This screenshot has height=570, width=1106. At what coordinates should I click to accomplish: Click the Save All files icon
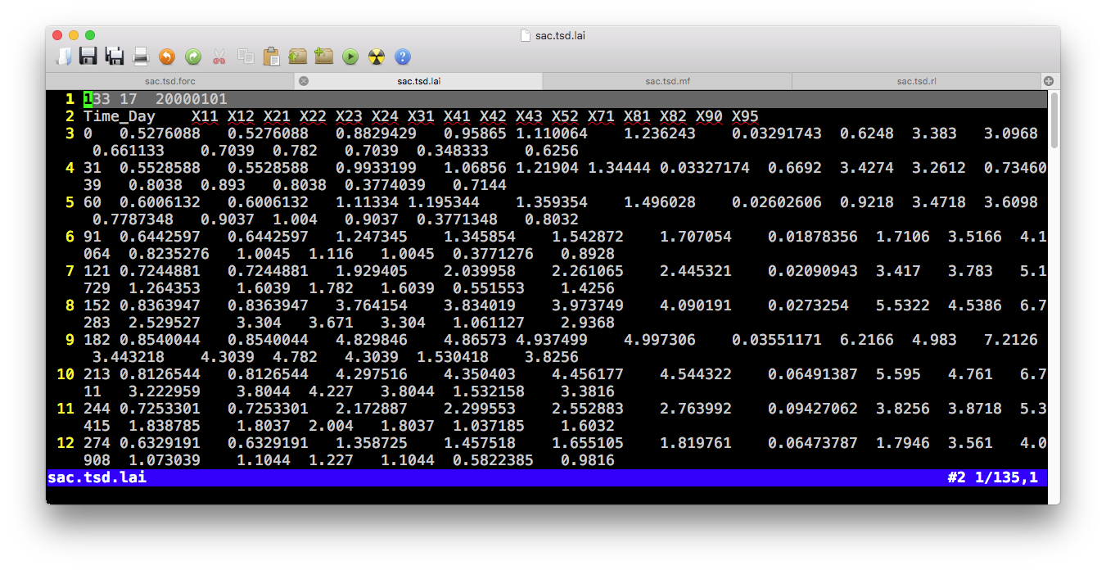[x=115, y=57]
